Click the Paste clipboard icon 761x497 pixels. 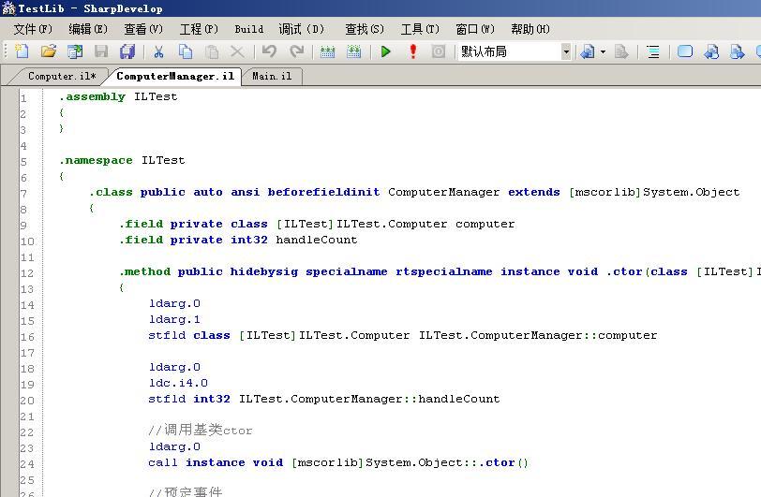pyautogui.click(x=212, y=51)
